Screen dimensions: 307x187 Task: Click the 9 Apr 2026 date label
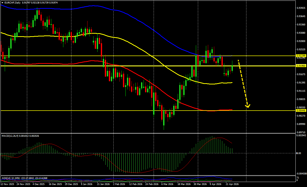coord(216,184)
